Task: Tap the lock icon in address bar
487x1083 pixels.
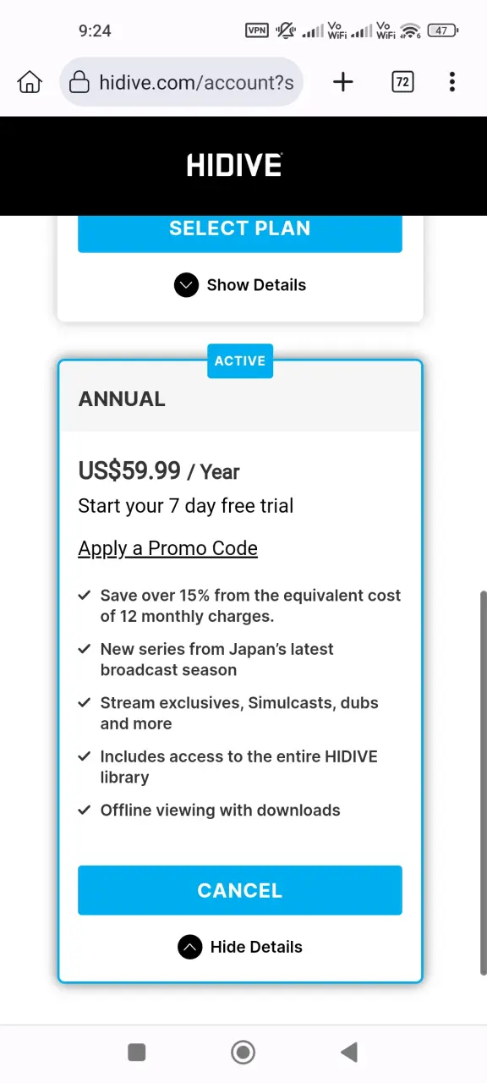Action: [79, 82]
